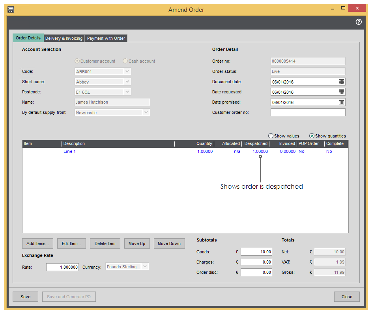Select the Show quantities radio button

tap(312, 136)
